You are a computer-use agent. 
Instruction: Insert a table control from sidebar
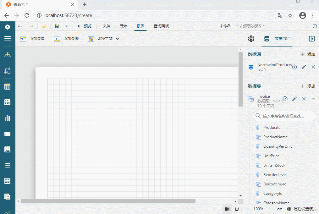click(x=8, y=87)
